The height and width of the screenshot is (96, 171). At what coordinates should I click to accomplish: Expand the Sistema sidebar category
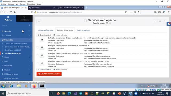tap(16, 35)
